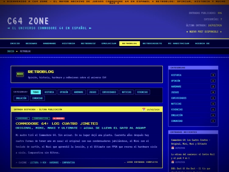Click the C64 ZONE site logo
The width and height of the screenshot is (229, 172).
tap(28, 21)
